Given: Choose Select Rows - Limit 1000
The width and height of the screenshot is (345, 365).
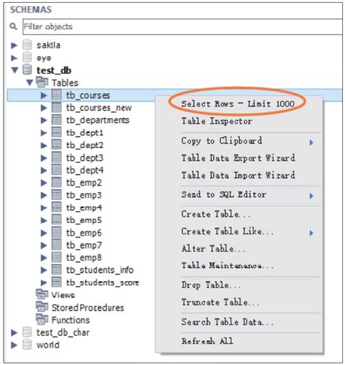Looking at the screenshot, I should [x=238, y=103].
